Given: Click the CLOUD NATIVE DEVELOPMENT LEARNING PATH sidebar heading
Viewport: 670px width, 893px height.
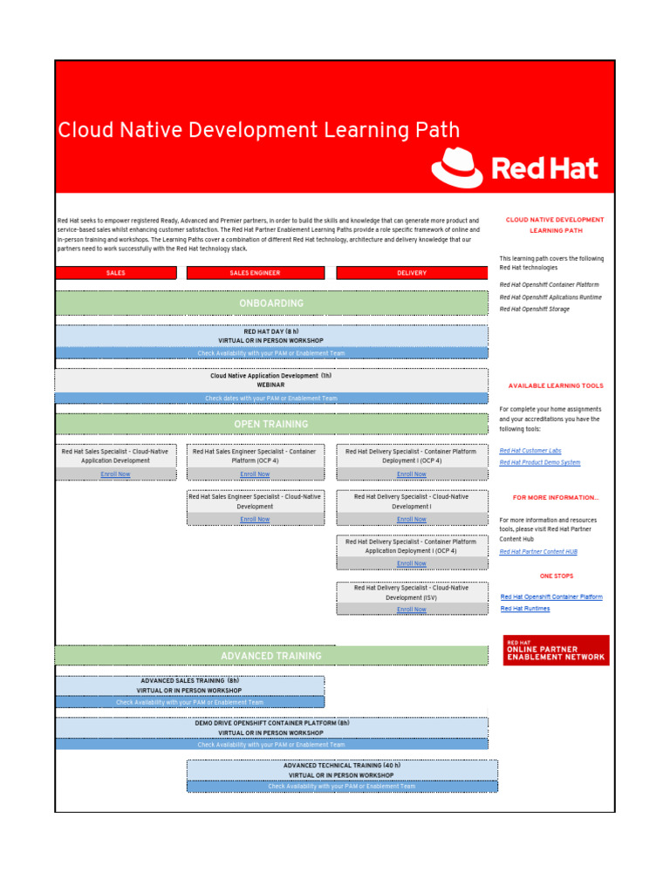Looking at the screenshot, I should click(x=555, y=225).
